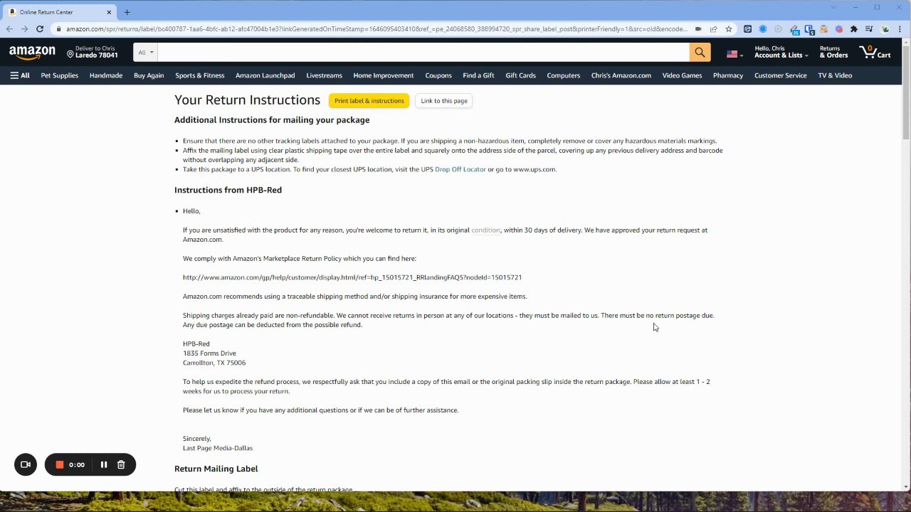Open Video Games nav item

682,75
